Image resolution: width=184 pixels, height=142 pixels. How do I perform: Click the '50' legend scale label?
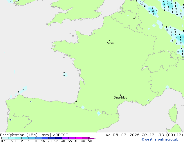(90, 141)
